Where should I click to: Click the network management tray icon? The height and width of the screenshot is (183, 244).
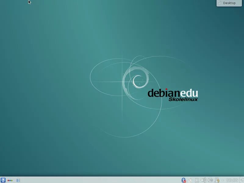217,180
